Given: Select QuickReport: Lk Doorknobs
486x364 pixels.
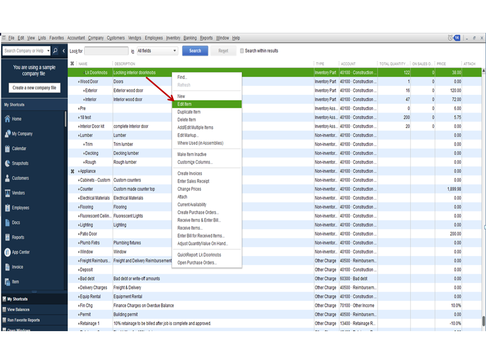Looking at the screenshot, I should 207,255.
